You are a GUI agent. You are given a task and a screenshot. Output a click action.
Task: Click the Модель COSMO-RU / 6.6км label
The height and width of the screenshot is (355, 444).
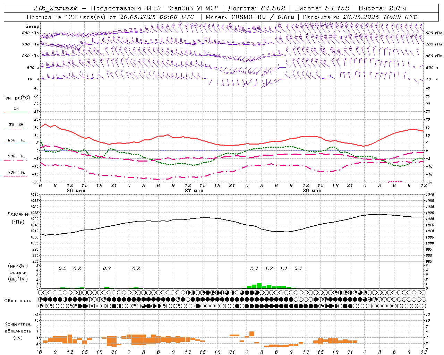(250, 17)
